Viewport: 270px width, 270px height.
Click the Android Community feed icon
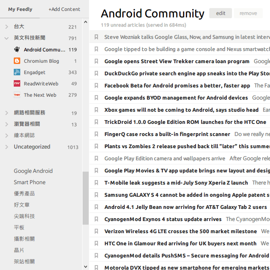[x=17, y=50]
